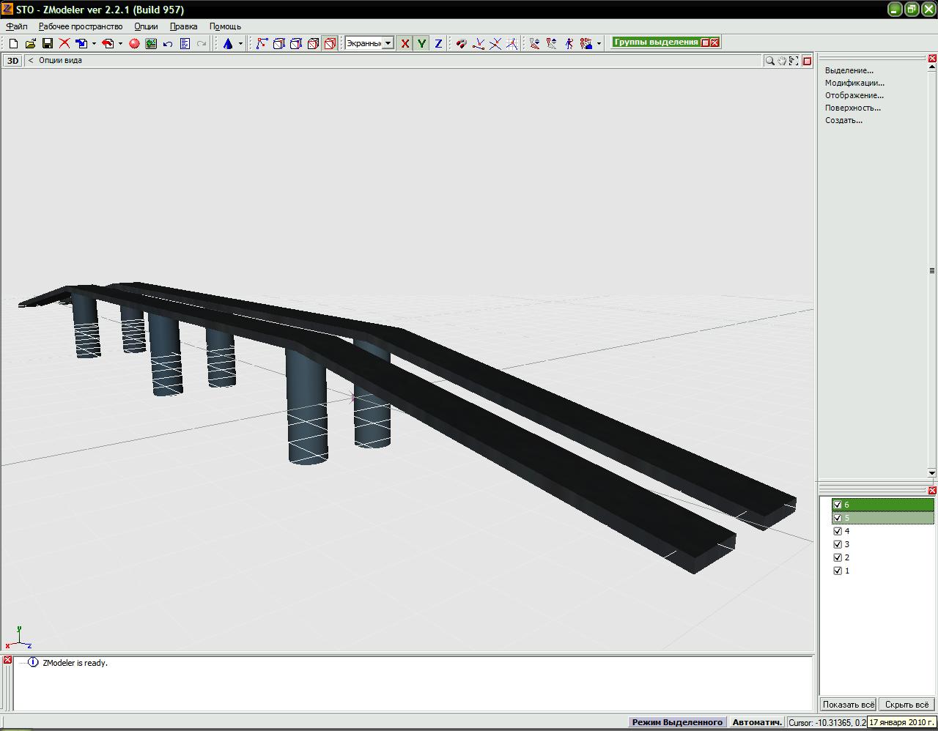Click the fourth cube selection level icon
Screen dimensions: 938x731
coord(313,44)
